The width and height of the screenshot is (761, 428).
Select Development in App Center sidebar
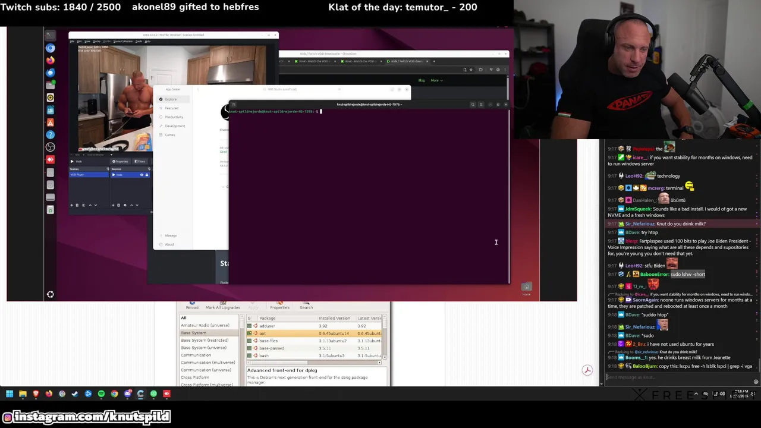click(174, 126)
